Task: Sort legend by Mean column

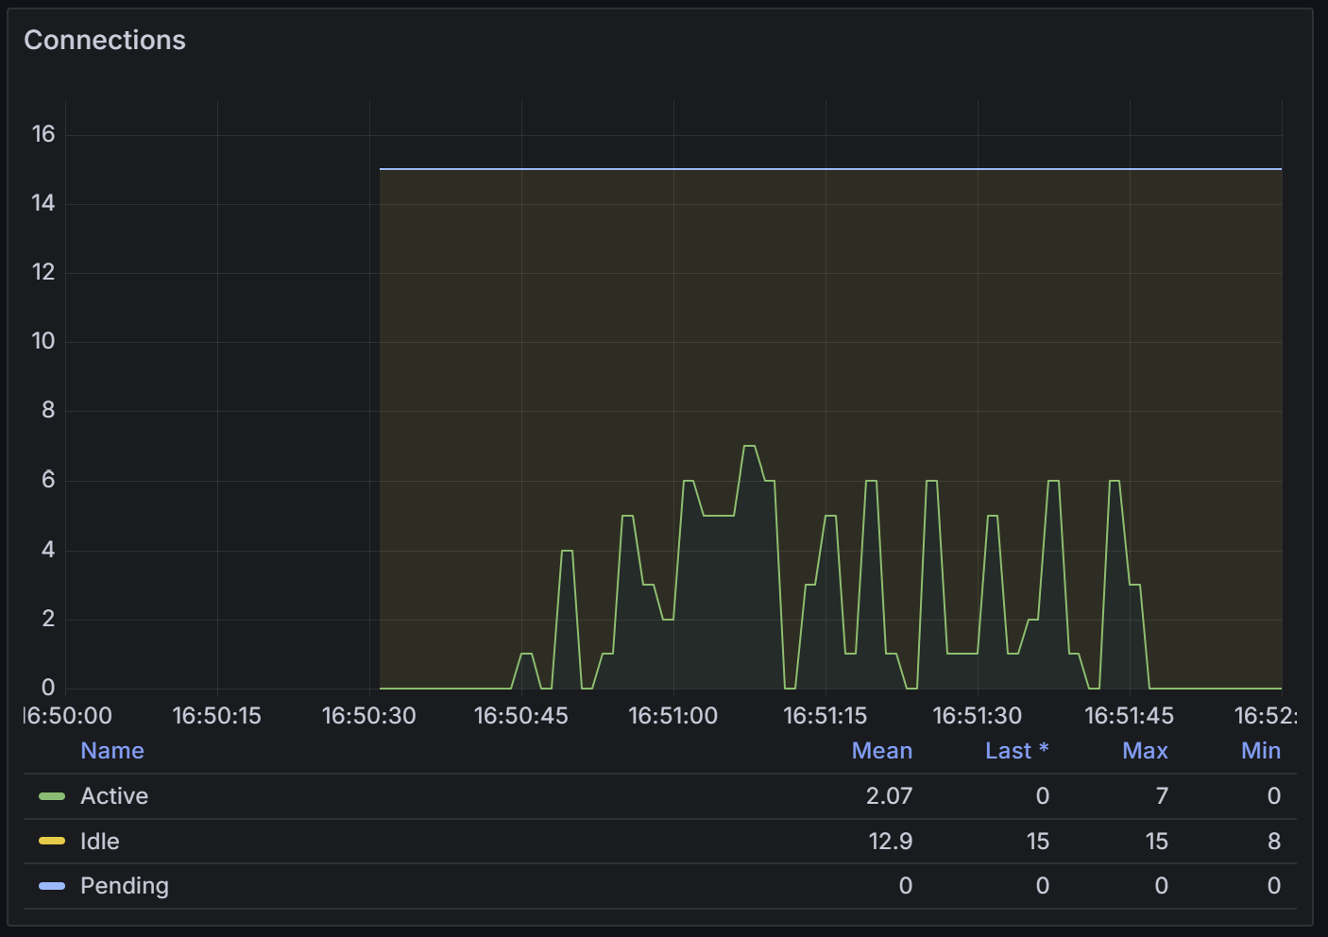Action: coord(881,751)
